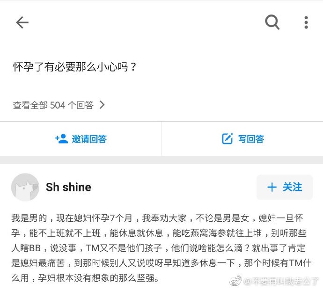Open the three-dot more options menu
The height and width of the screenshot is (290, 323).
click(306, 22)
